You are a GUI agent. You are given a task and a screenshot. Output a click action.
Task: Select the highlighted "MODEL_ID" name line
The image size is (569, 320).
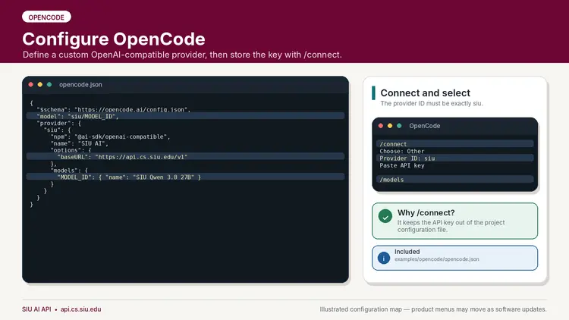(x=185, y=177)
